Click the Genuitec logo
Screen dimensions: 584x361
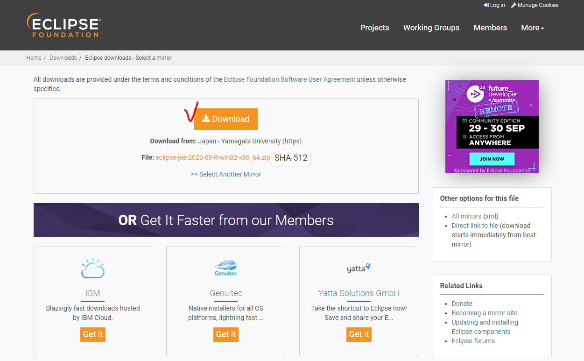pyautogui.click(x=226, y=268)
